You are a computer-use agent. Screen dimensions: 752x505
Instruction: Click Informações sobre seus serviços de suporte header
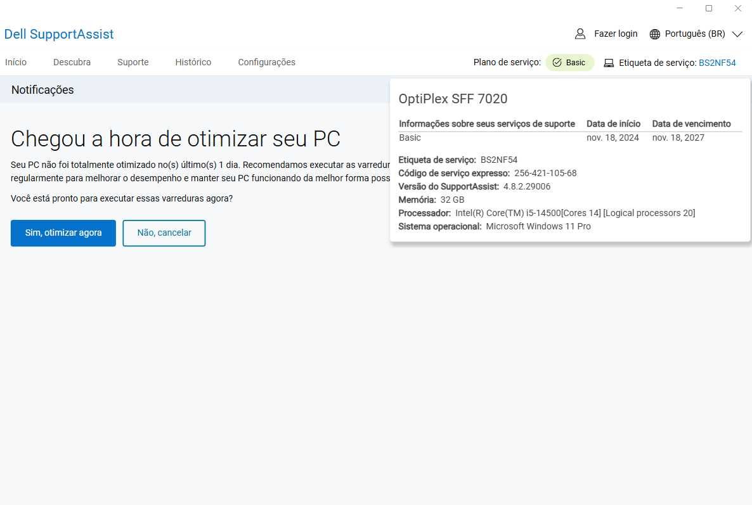pos(487,124)
